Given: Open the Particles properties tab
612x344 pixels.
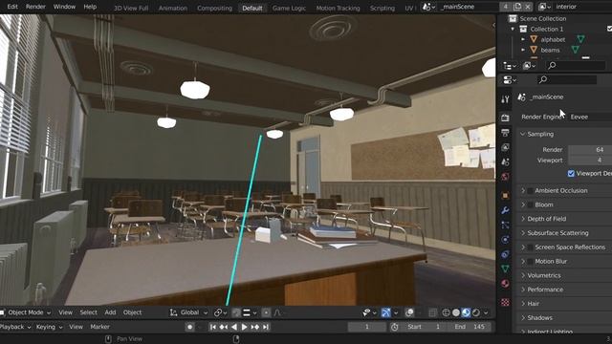Looking at the screenshot, I should point(505,225).
